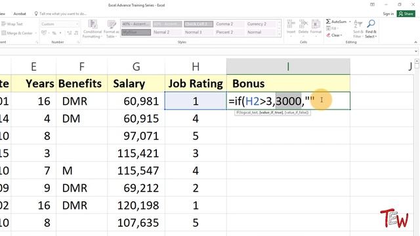Open the Custom number format dropdown
The width and height of the screenshot is (420, 236).
click(77, 24)
